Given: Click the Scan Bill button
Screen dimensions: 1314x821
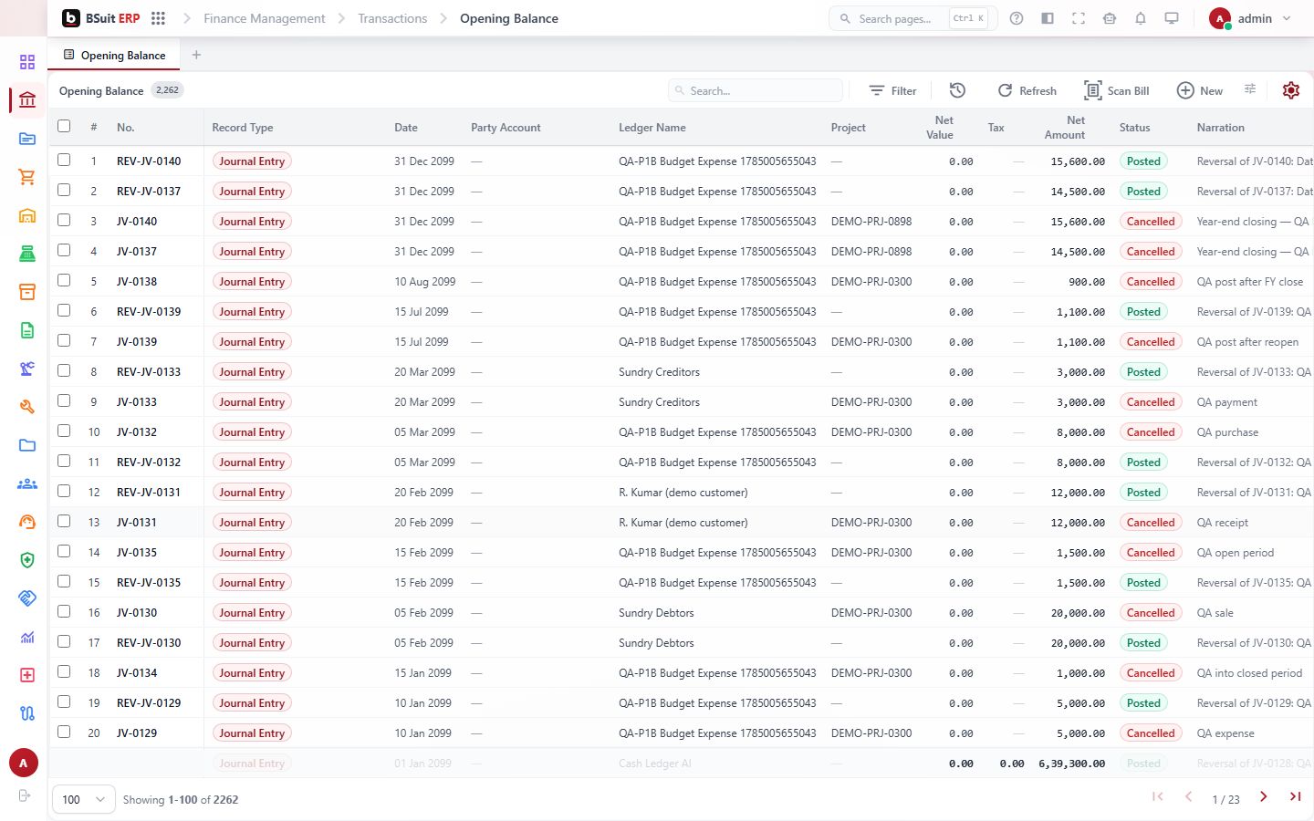Looking at the screenshot, I should tap(1116, 90).
